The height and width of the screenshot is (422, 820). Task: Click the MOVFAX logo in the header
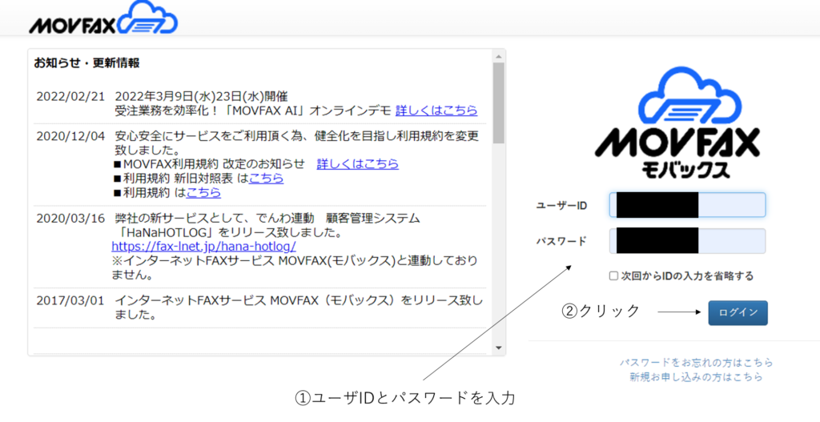103,19
